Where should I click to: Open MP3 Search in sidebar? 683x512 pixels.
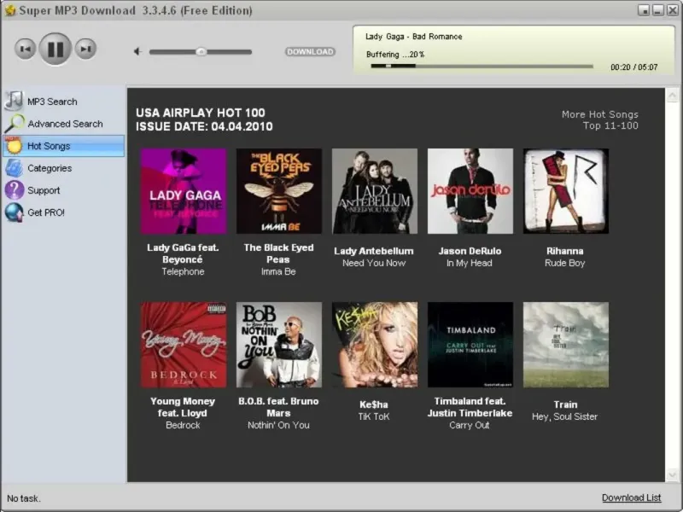pyautogui.click(x=64, y=102)
